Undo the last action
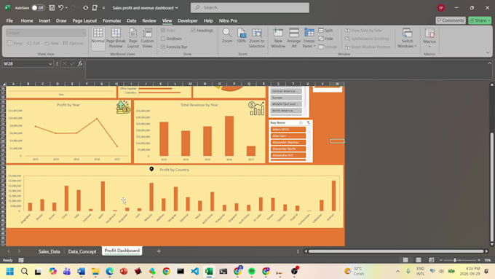Image resolution: width=495 pixels, height=279 pixels. [60, 7]
